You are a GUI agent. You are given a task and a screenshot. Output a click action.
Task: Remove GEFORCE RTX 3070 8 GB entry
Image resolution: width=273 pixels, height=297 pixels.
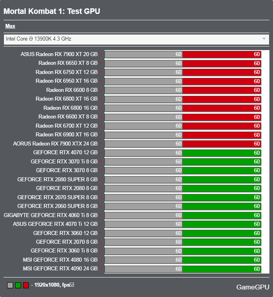click(x=101, y=171)
